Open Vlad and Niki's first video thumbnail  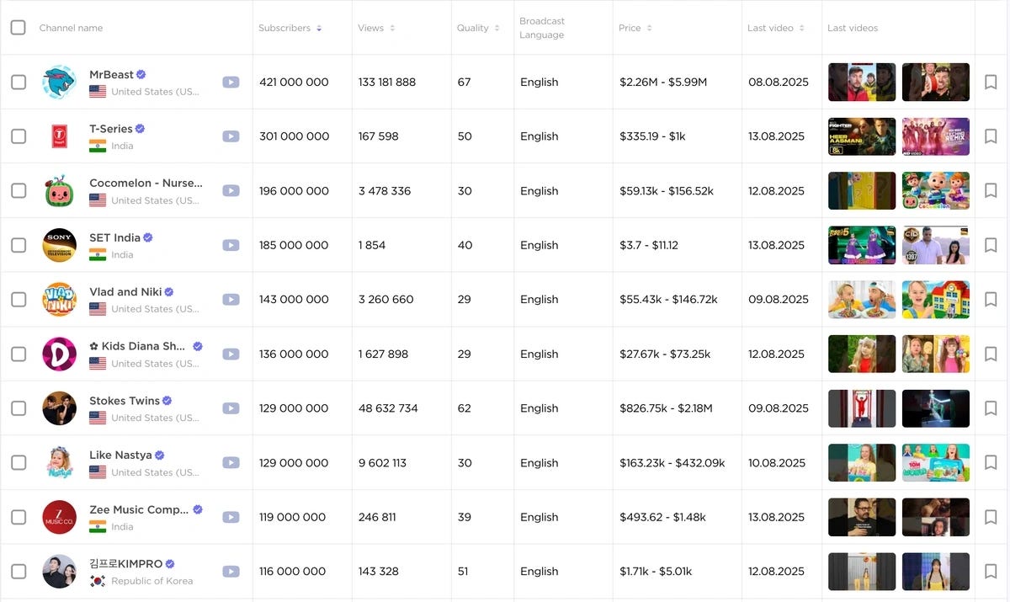862,300
